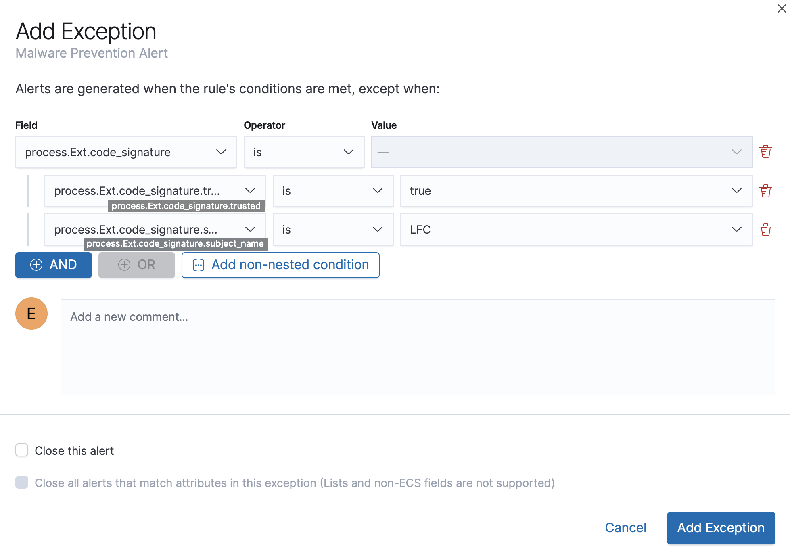The height and width of the screenshot is (552, 790).
Task: Cancel the exception dialog
Action: coord(625,528)
